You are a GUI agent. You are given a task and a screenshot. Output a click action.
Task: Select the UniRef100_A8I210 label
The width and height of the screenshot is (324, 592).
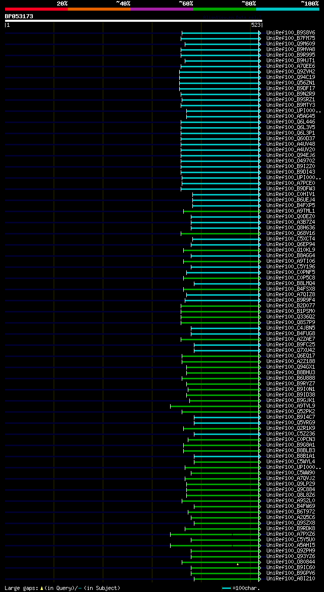tap(291, 578)
